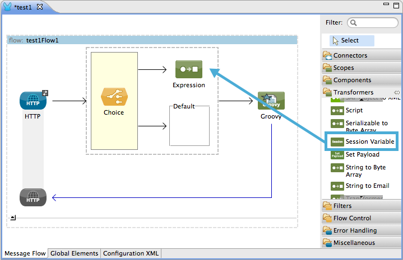
Task: Select String to Email transformer
Action: (x=367, y=186)
